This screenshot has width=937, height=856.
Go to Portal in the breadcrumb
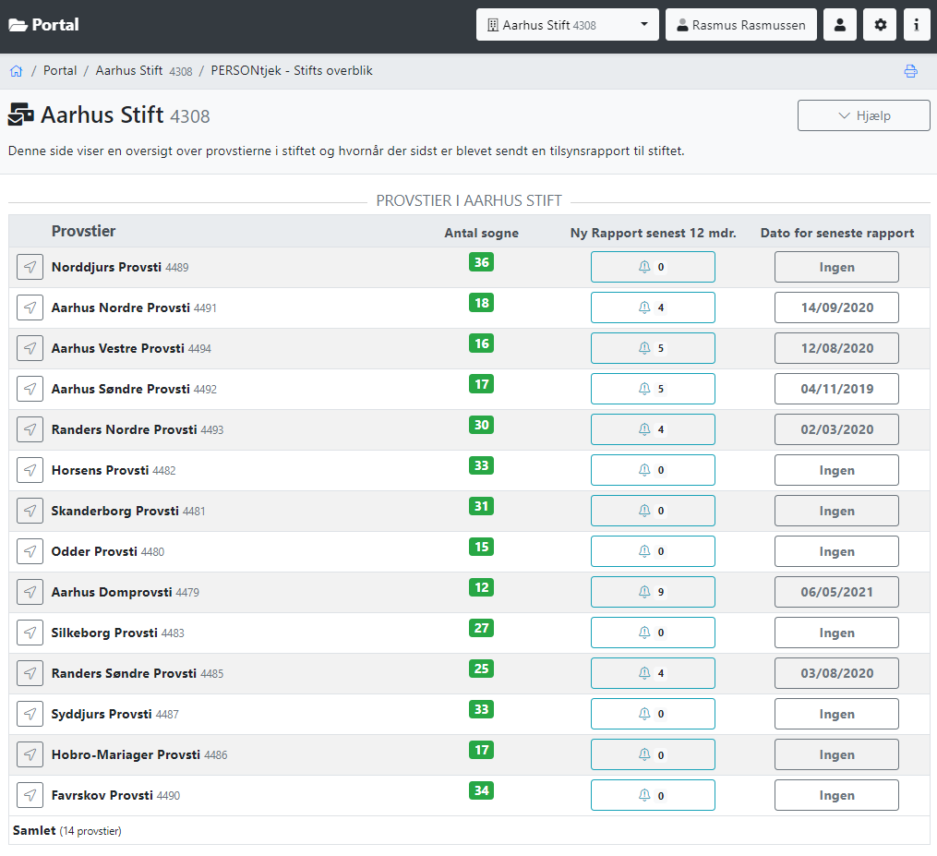[x=60, y=70]
